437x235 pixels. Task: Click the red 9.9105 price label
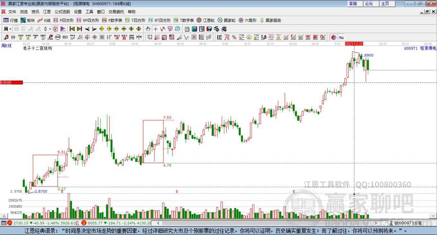[x=12, y=82]
